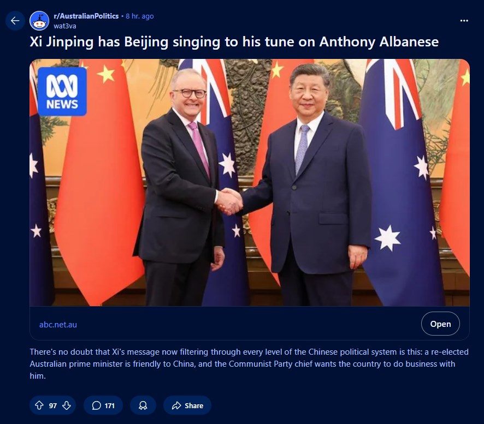484x424 pixels.
Task: Open the subreddit avatar icon
Action: click(39, 21)
